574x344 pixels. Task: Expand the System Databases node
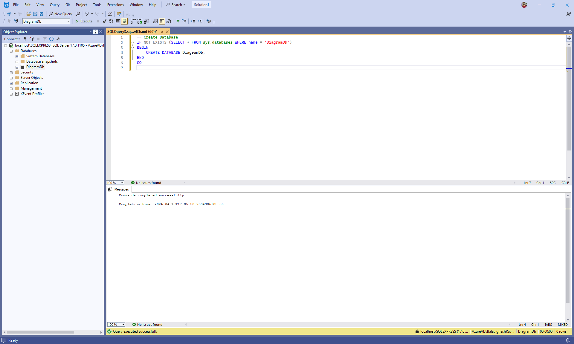[17, 56]
